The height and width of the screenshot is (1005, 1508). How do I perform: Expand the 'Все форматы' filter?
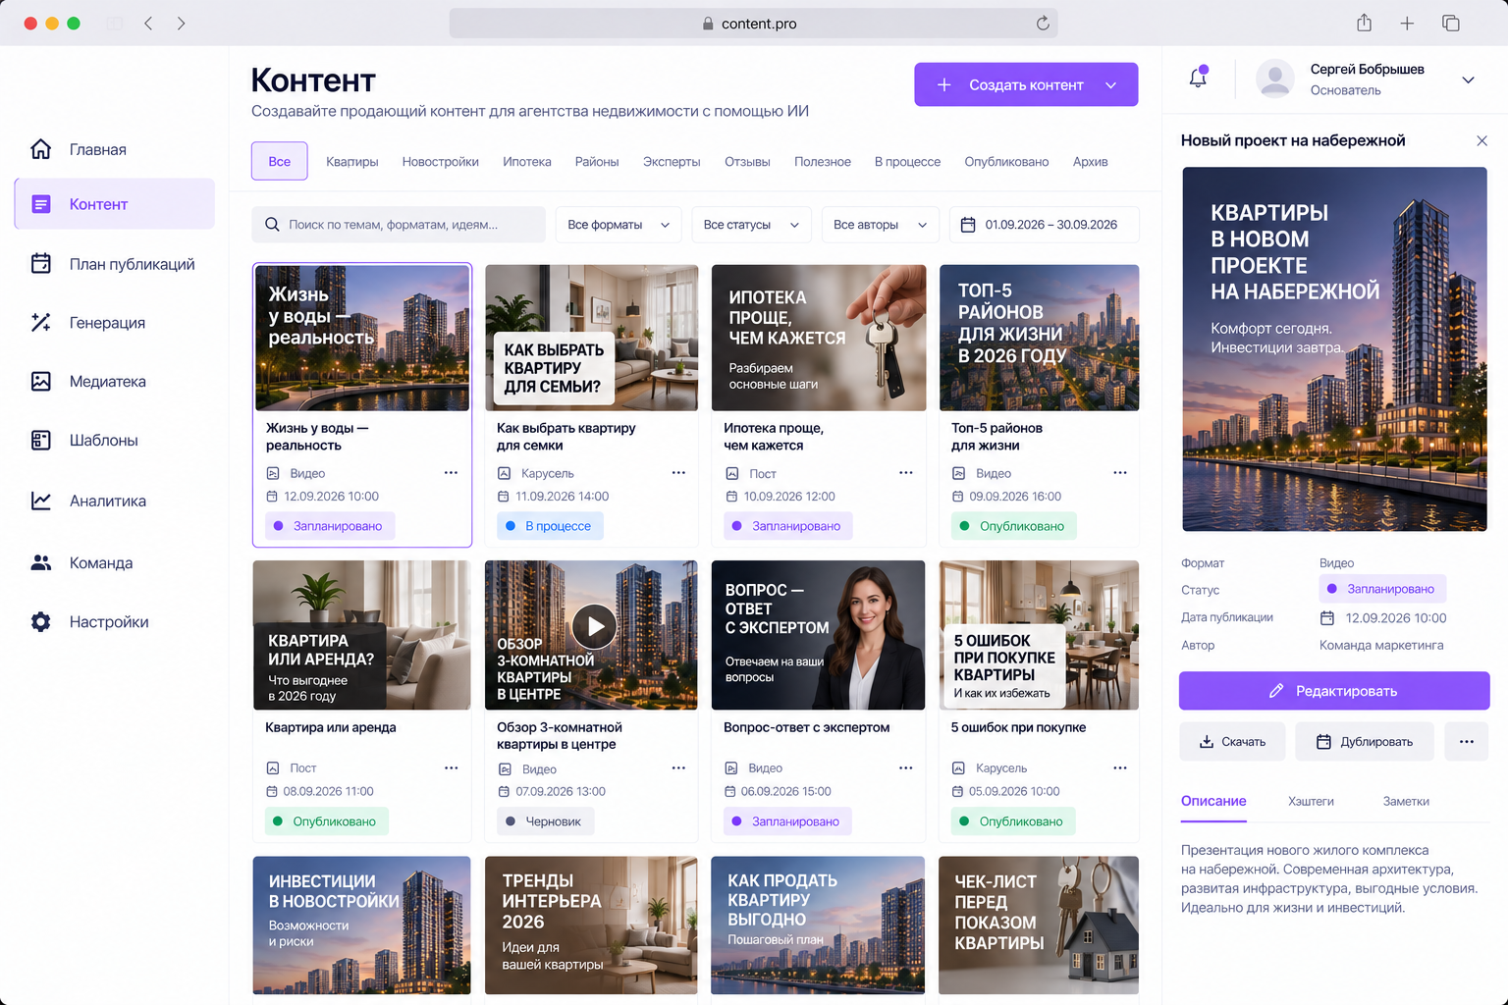coord(619,225)
